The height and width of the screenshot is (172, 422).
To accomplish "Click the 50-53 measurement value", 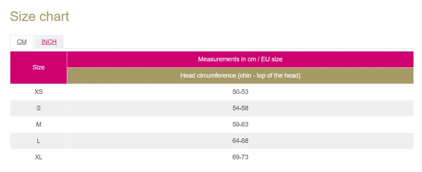I will click(x=240, y=92).
